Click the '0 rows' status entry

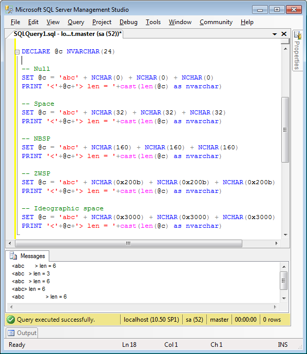pyautogui.click(x=272, y=320)
